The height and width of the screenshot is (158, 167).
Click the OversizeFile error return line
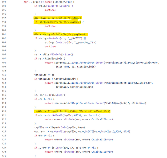coord(102,62)
